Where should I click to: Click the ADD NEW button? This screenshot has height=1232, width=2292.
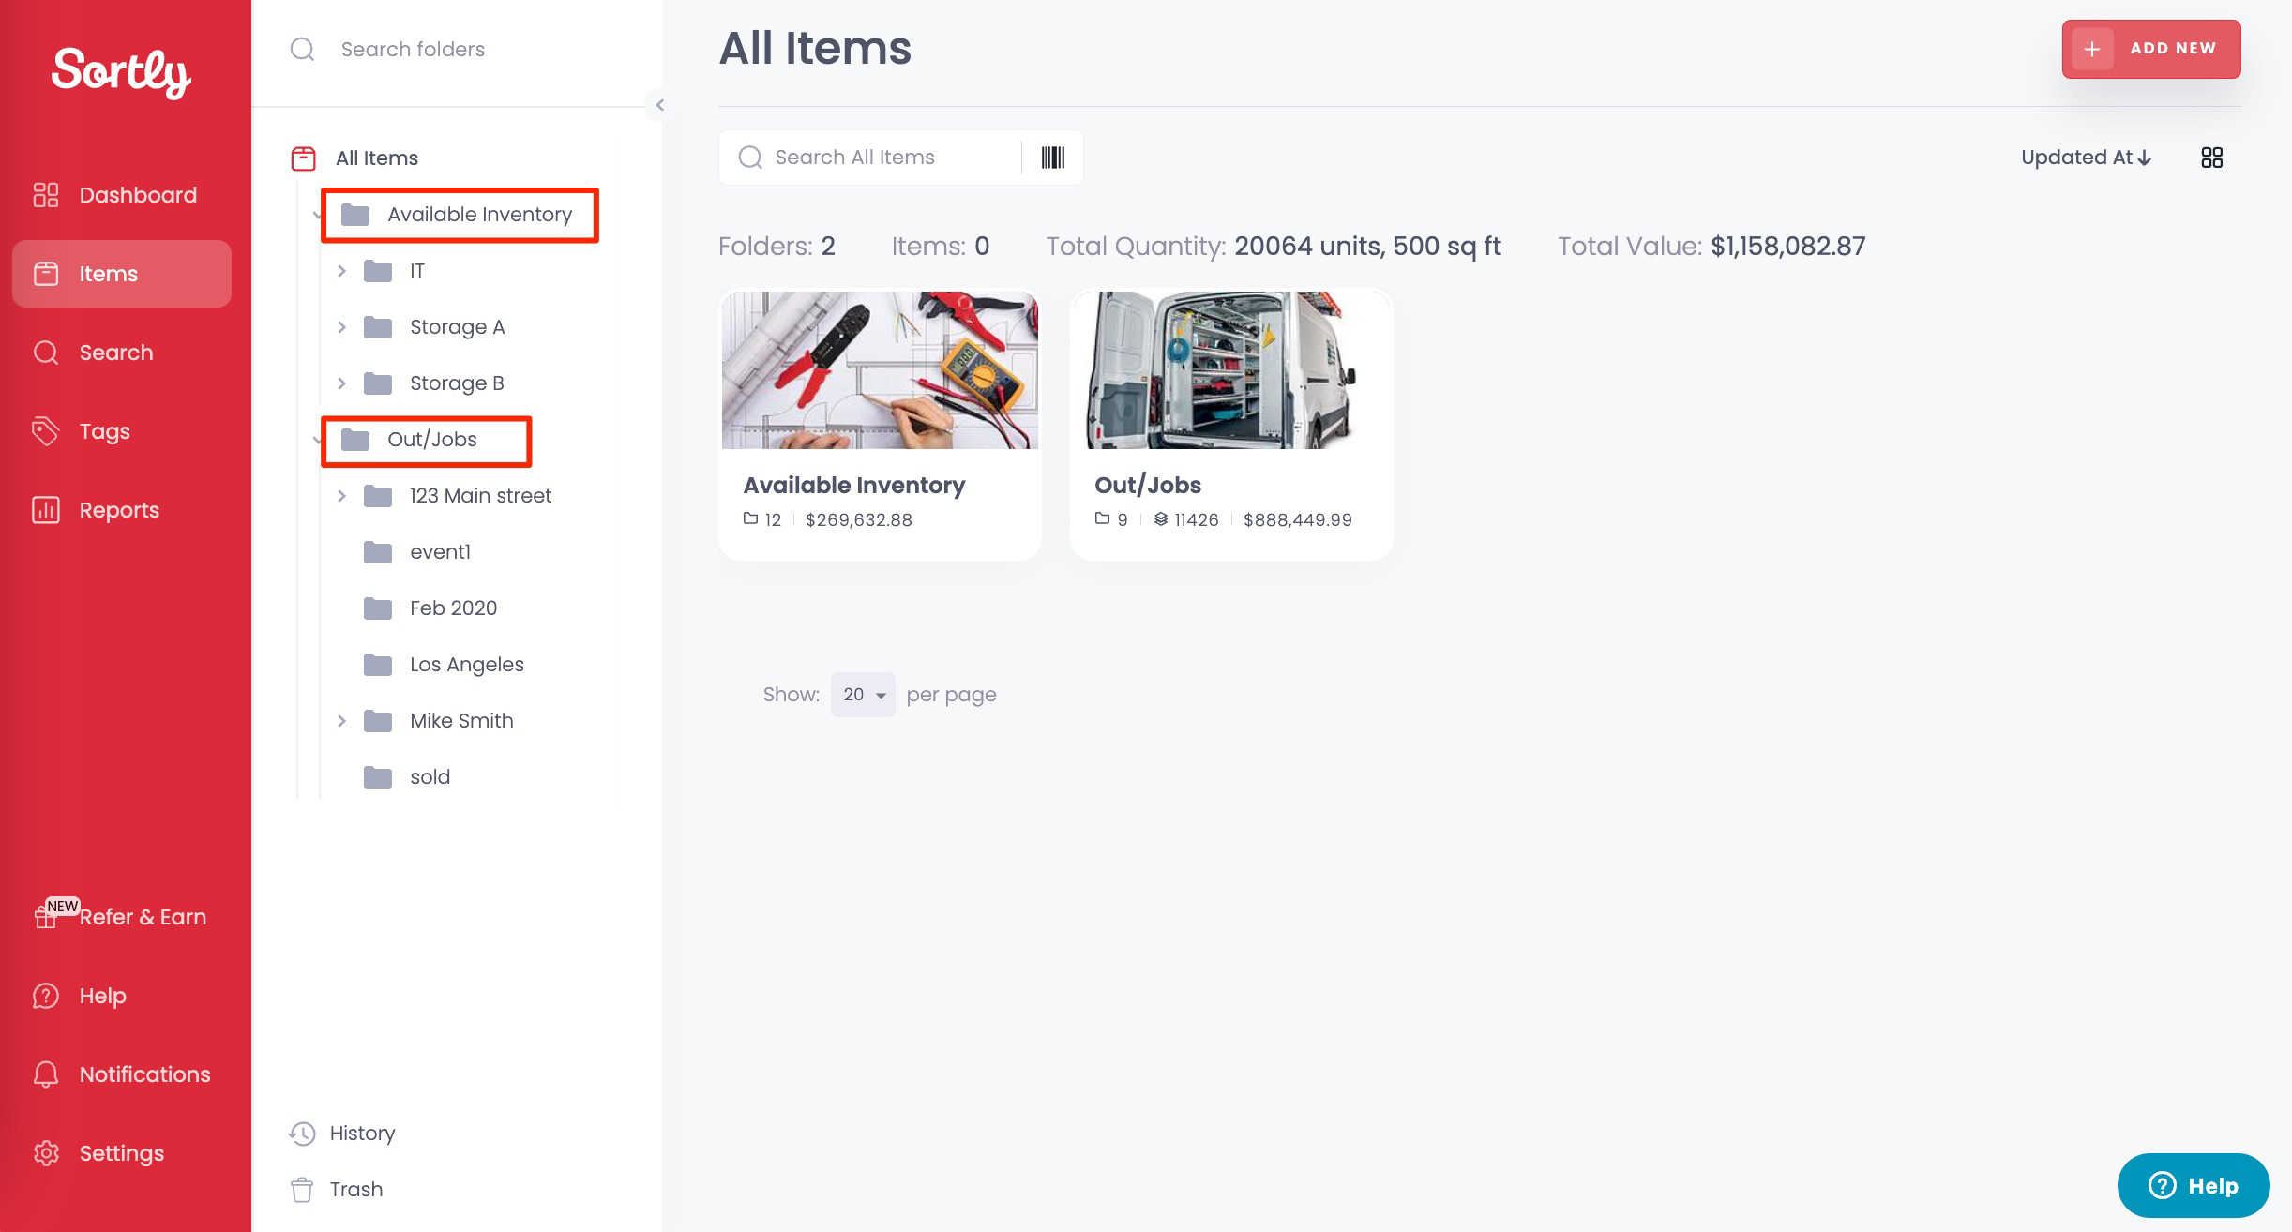(x=2151, y=49)
